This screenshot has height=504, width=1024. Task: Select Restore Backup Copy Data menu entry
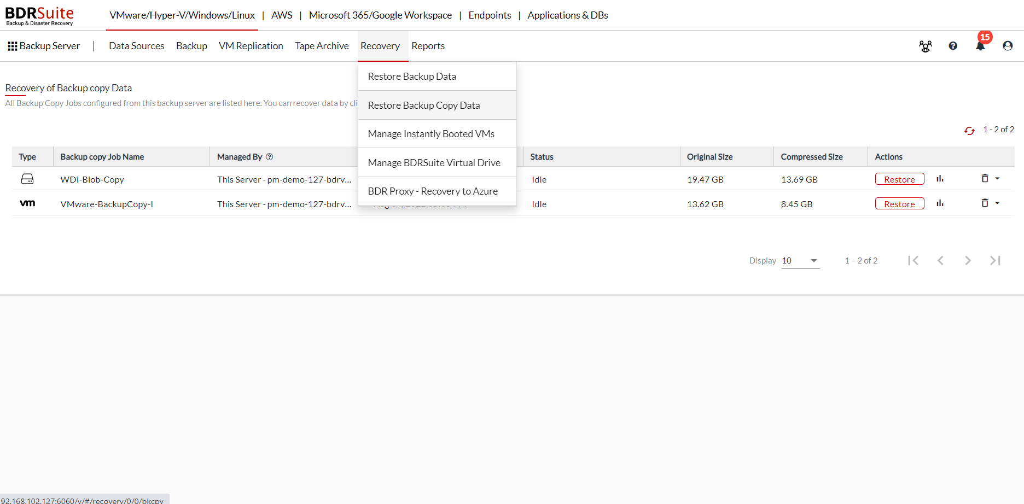click(437, 106)
